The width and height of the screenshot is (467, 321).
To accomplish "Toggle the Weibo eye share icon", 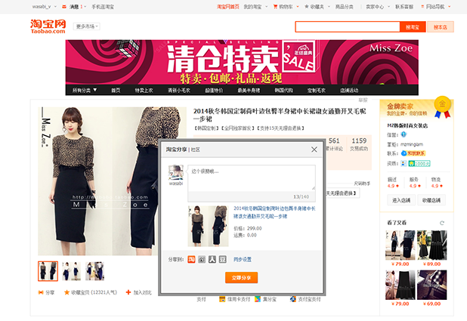I will pos(202,259).
